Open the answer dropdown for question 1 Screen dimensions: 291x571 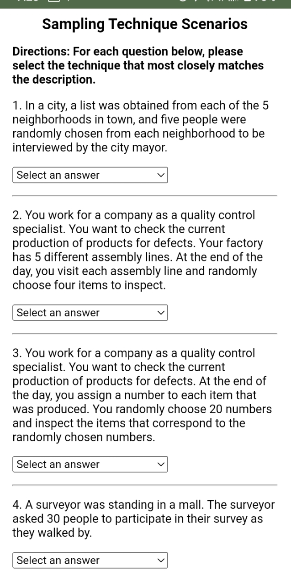(x=90, y=175)
